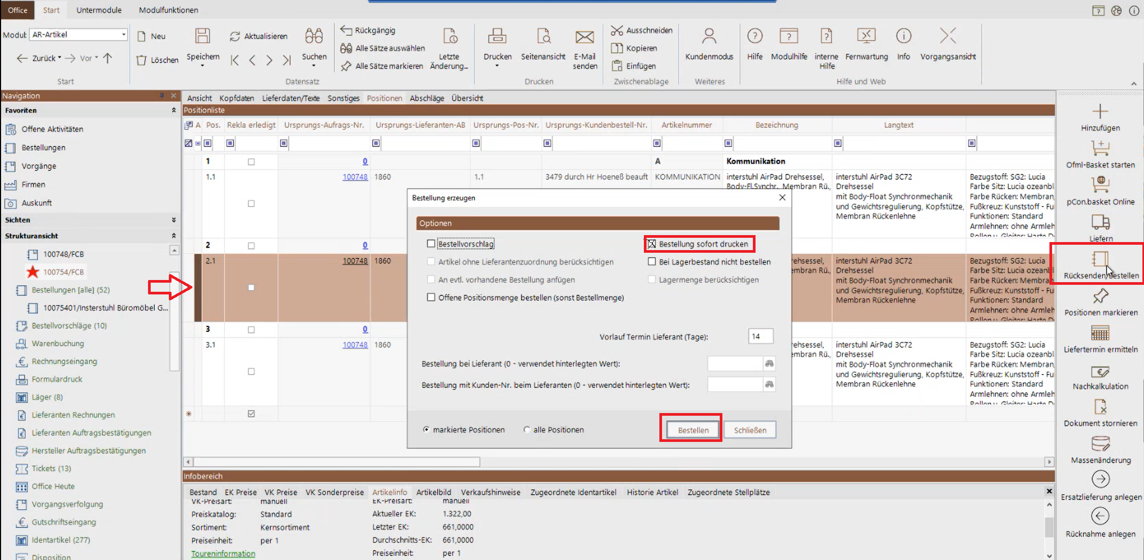Open Nachkalkulation in right panel
Image resolution: width=1144 pixels, height=560 pixels.
[x=1100, y=371]
